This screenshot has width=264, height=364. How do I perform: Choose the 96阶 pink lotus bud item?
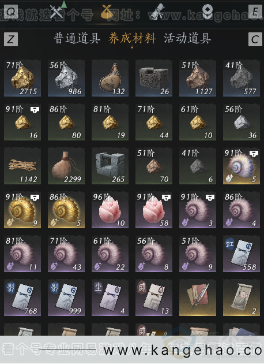[110, 210]
